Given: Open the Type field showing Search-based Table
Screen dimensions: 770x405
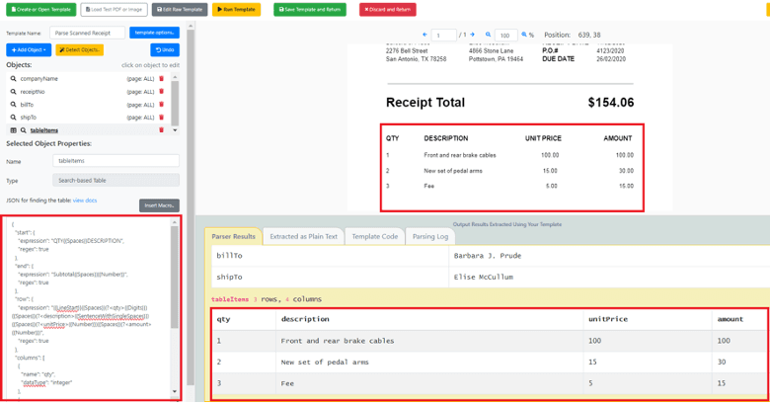Looking at the screenshot, I should tap(115, 181).
